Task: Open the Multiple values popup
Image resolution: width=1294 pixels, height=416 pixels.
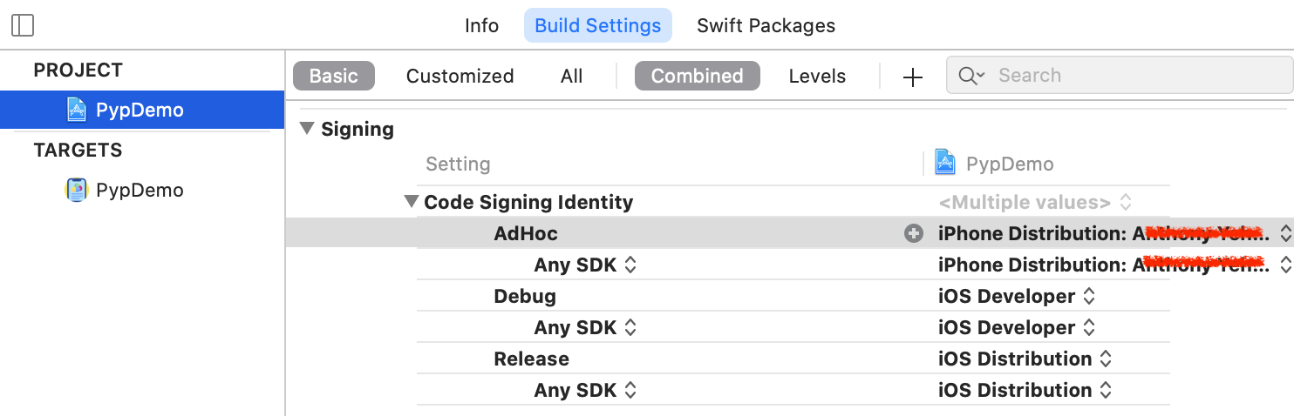Action: [1035, 203]
